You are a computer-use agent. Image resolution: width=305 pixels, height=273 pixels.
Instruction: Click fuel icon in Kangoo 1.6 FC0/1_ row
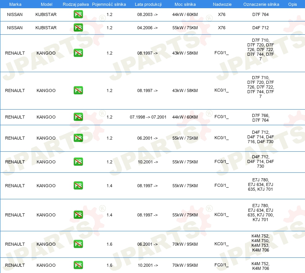coord(78,265)
